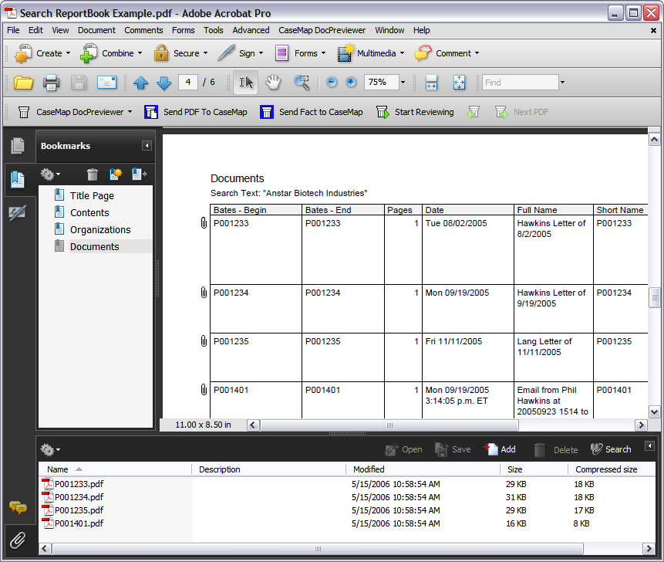Image resolution: width=664 pixels, height=562 pixels.
Task: Click the Find text field
Action: pos(520,83)
